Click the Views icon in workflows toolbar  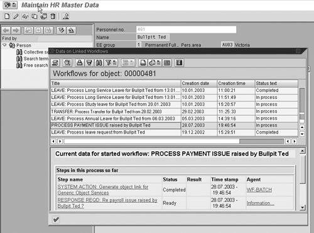click(153, 63)
